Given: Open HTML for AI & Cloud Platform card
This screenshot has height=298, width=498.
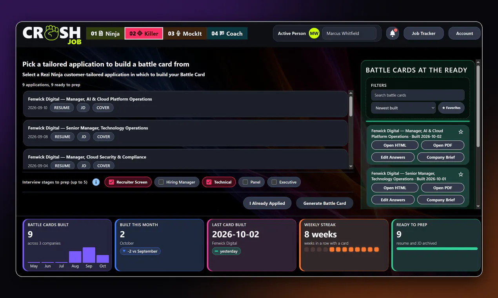Looking at the screenshot, I should pos(395,145).
